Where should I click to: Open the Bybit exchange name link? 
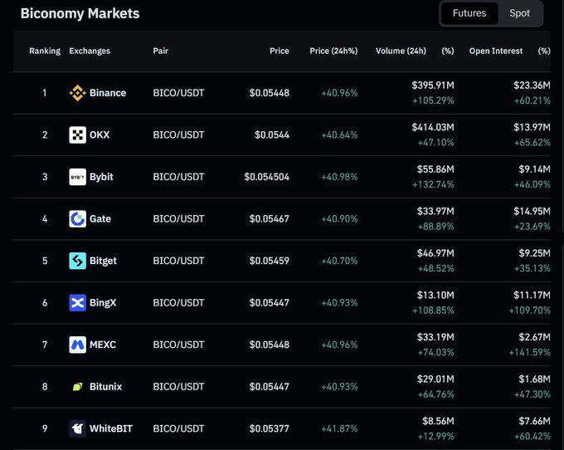[101, 177]
